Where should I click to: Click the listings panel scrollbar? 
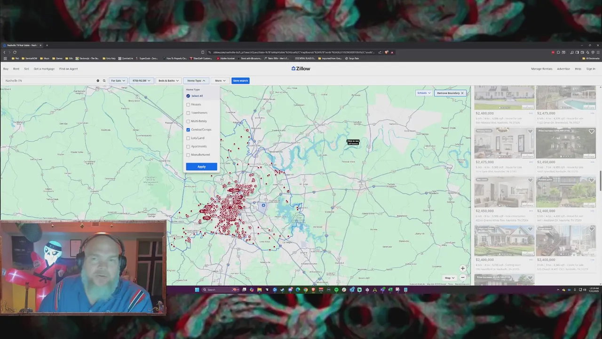(600, 181)
